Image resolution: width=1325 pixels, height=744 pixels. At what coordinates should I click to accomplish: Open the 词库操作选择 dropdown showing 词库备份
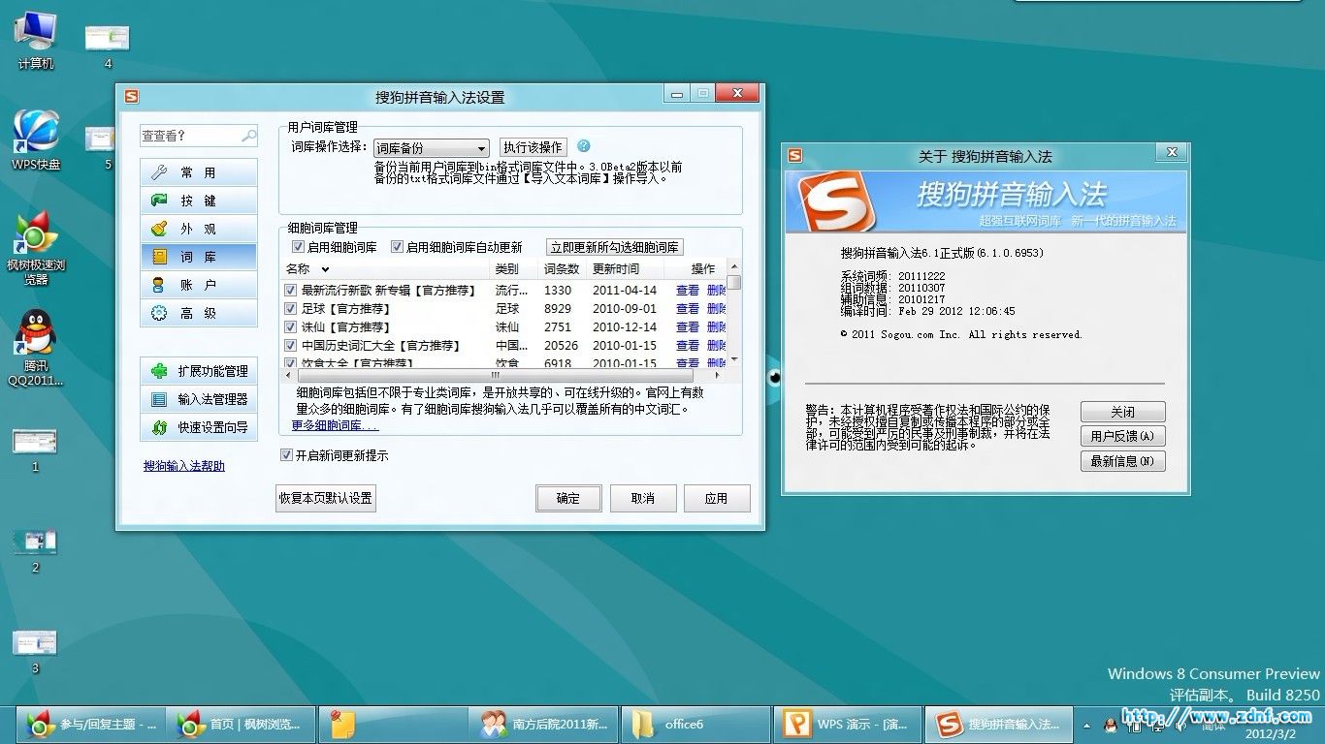(431, 148)
